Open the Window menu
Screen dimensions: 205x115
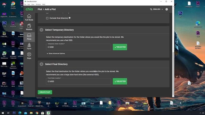38,4
